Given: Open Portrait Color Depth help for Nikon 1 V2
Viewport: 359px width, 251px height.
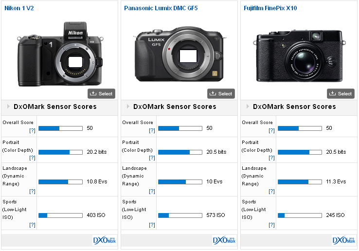Looking at the screenshot, I should 32,158.
